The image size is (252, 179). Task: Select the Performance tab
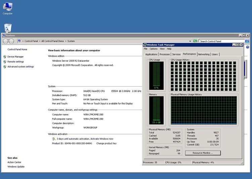(189, 54)
